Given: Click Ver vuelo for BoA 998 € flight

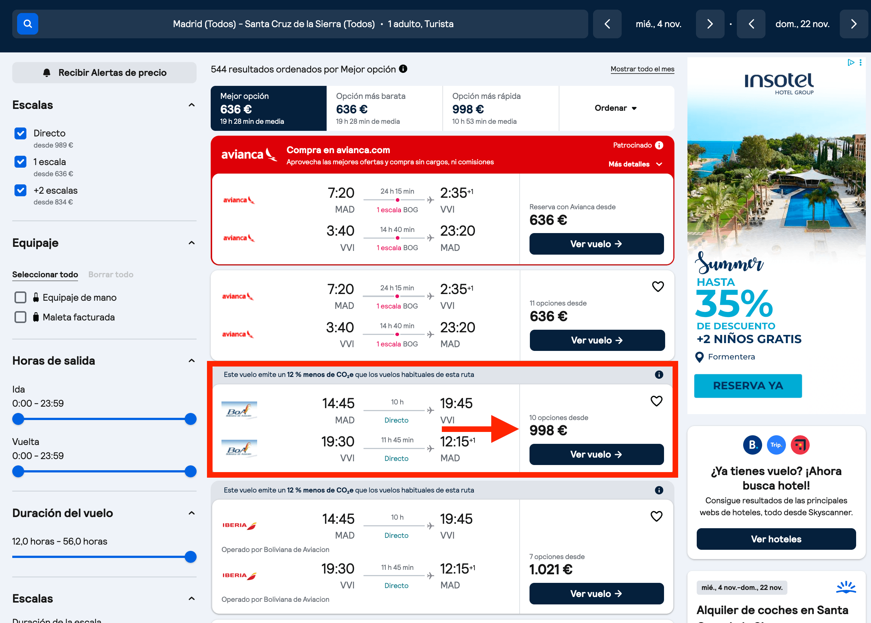Looking at the screenshot, I should 596,455.
